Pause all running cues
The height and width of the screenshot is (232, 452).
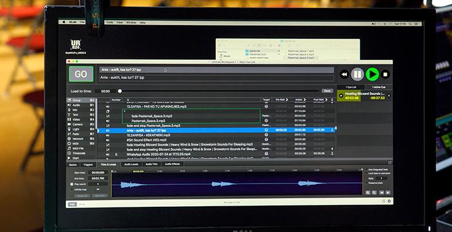[357, 74]
